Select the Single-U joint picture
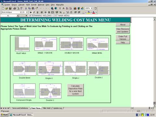 point(50,68)
